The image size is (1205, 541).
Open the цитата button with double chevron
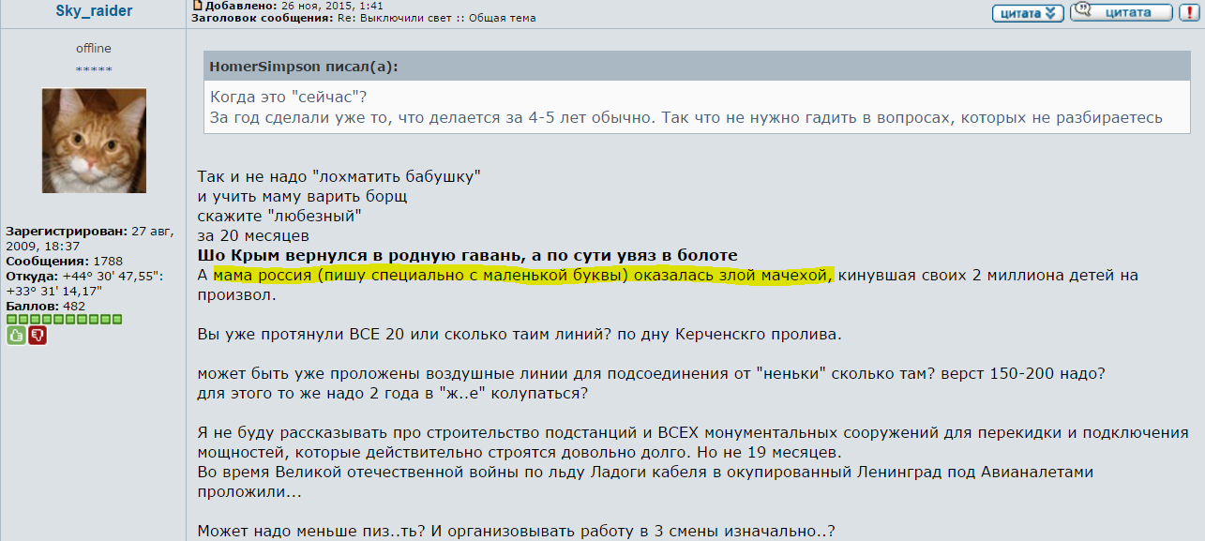pos(1028,13)
